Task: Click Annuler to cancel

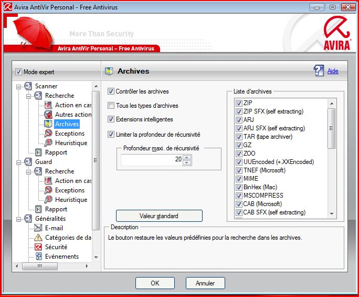Action: (205, 283)
